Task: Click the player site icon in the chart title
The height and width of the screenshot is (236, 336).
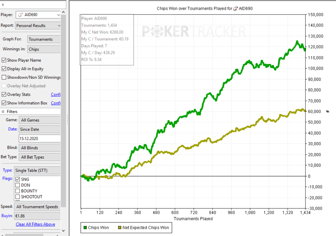Action: [x=235, y=8]
